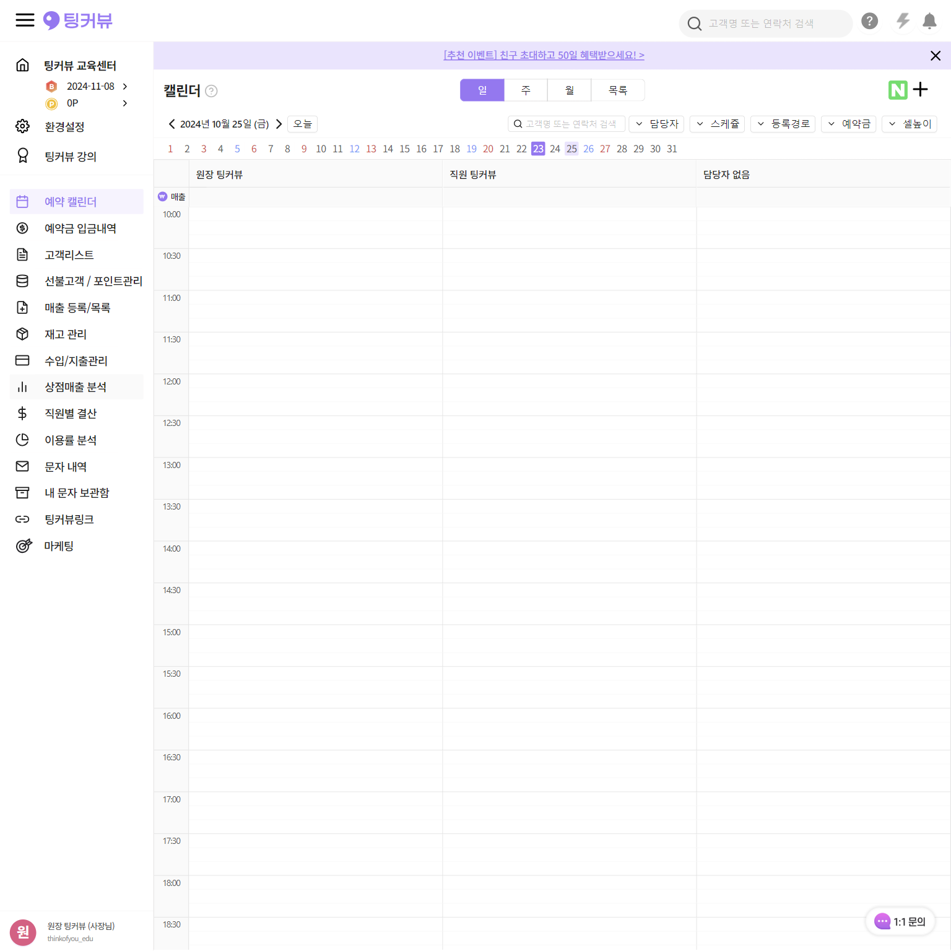Select day 25 in date strip
The image size is (951, 951).
click(x=571, y=149)
